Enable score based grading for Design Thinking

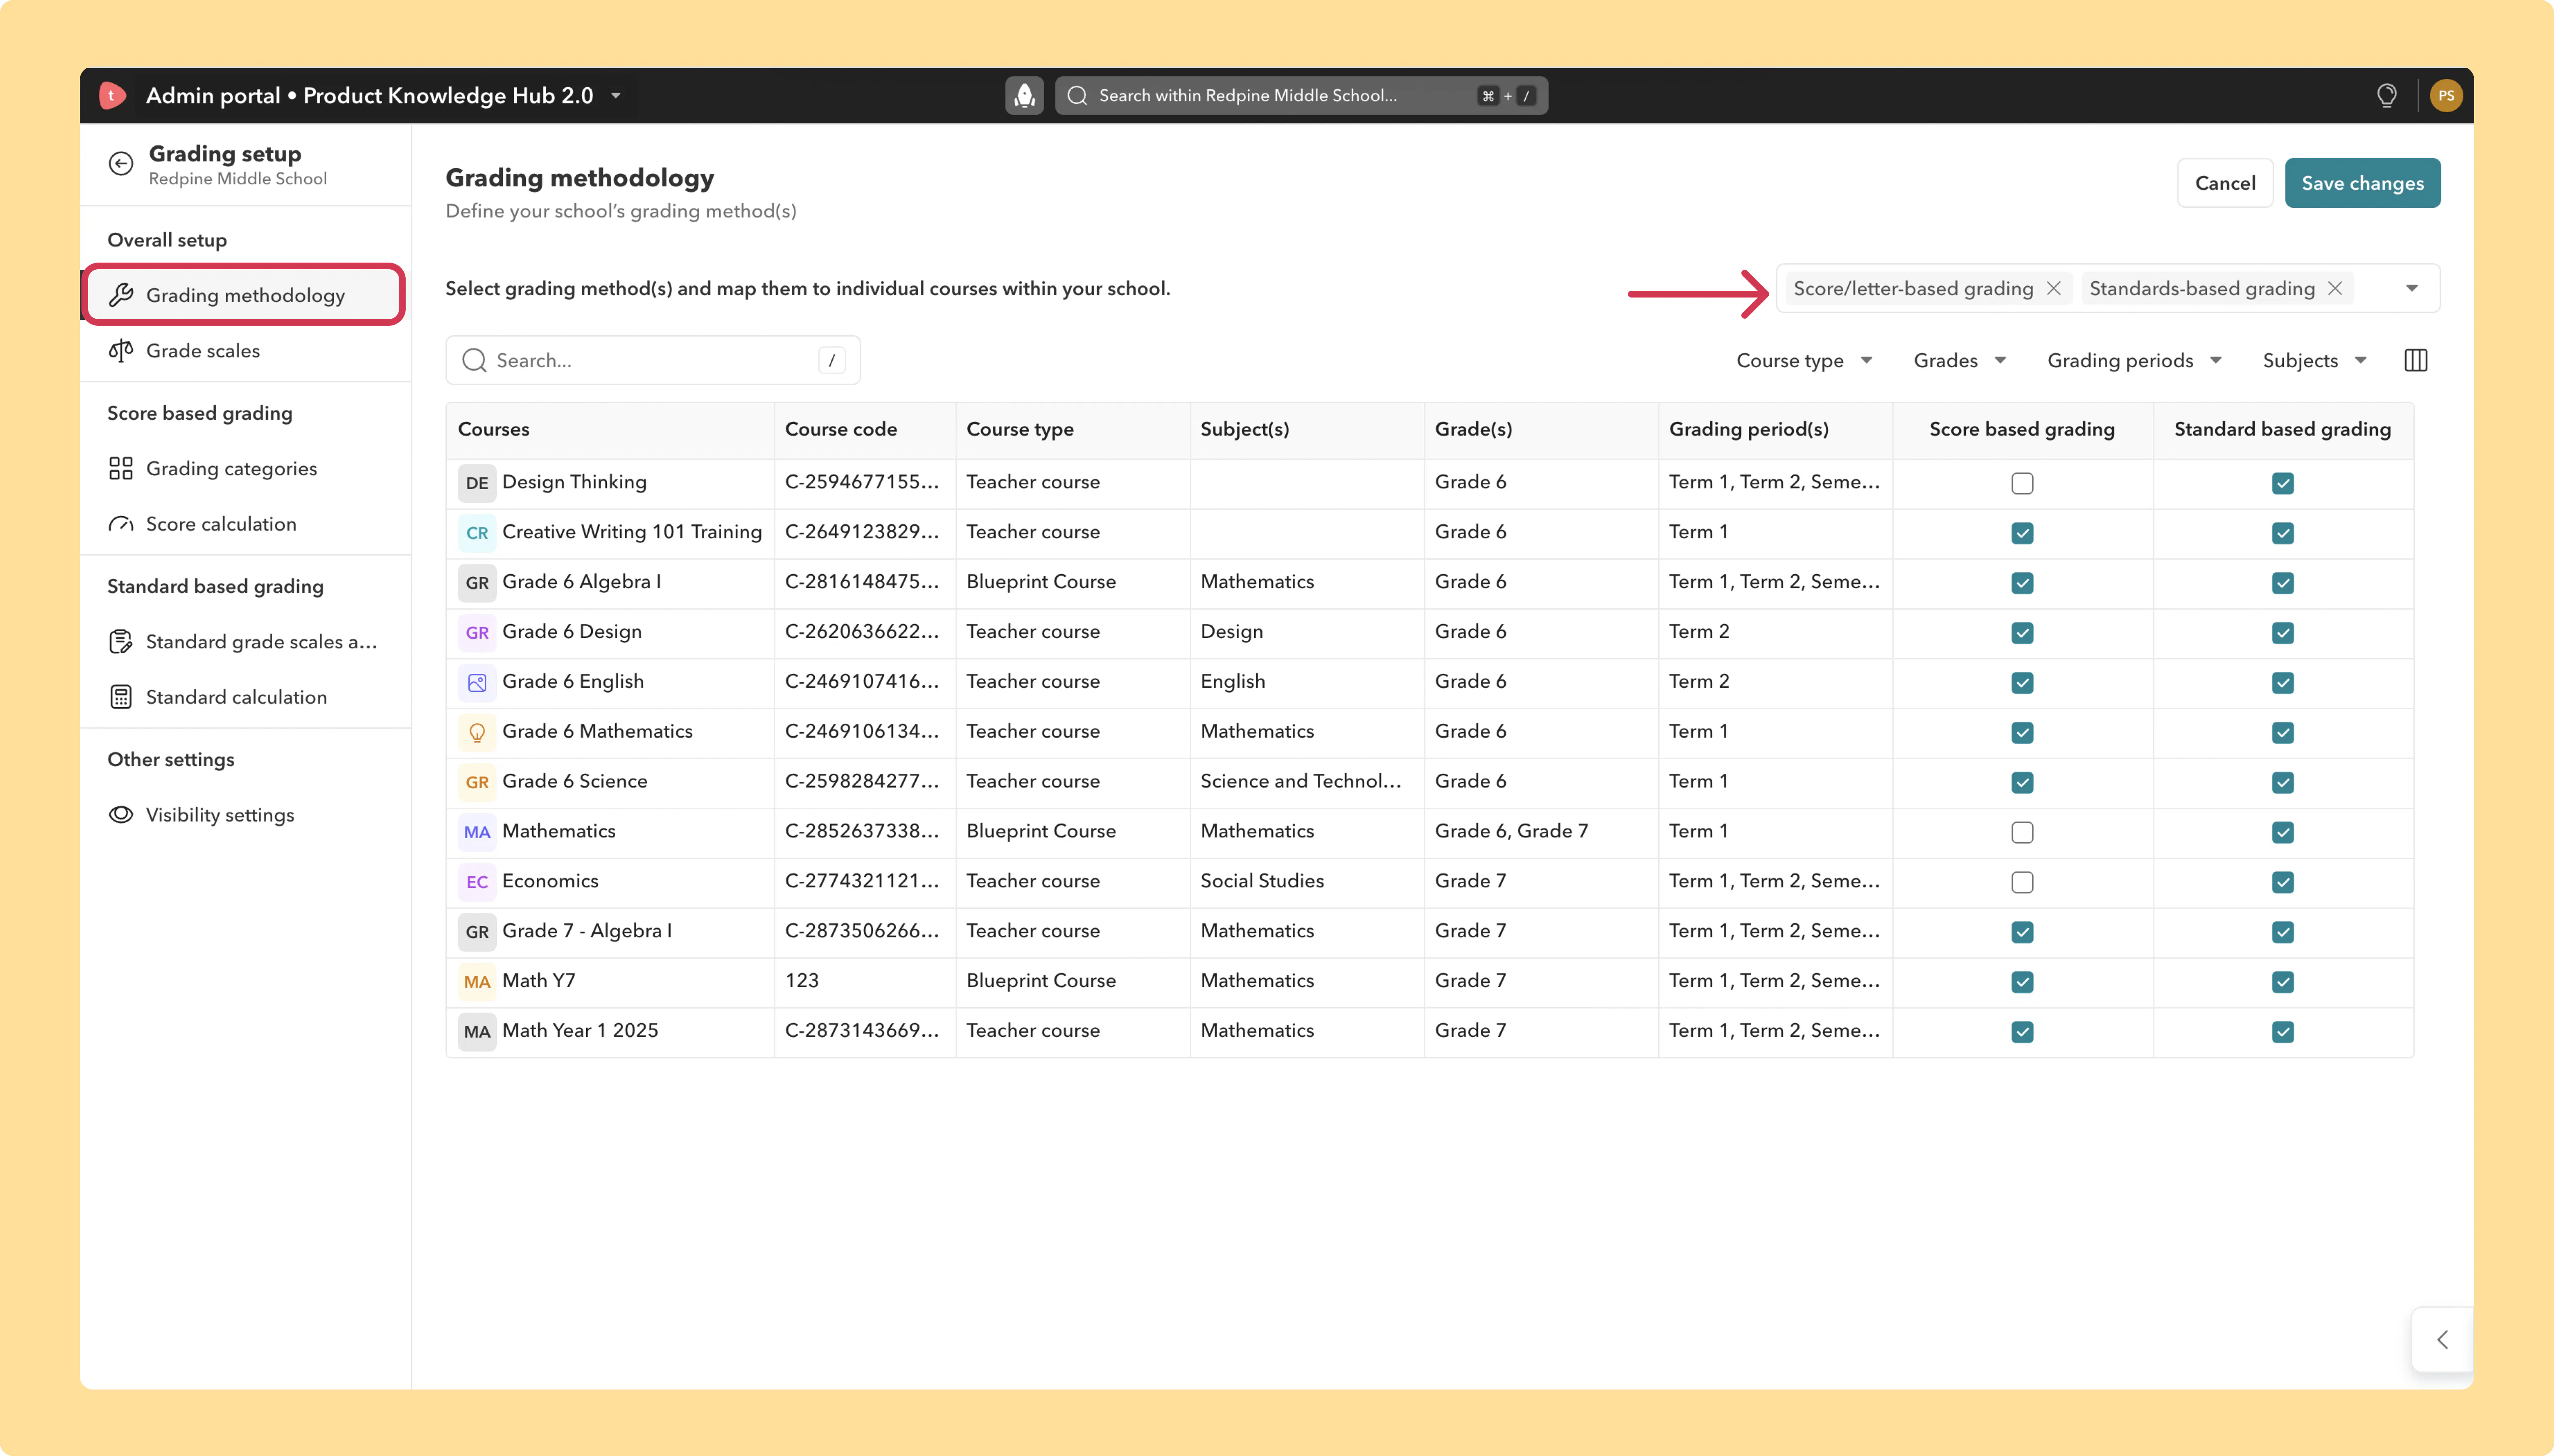coord(2023,483)
